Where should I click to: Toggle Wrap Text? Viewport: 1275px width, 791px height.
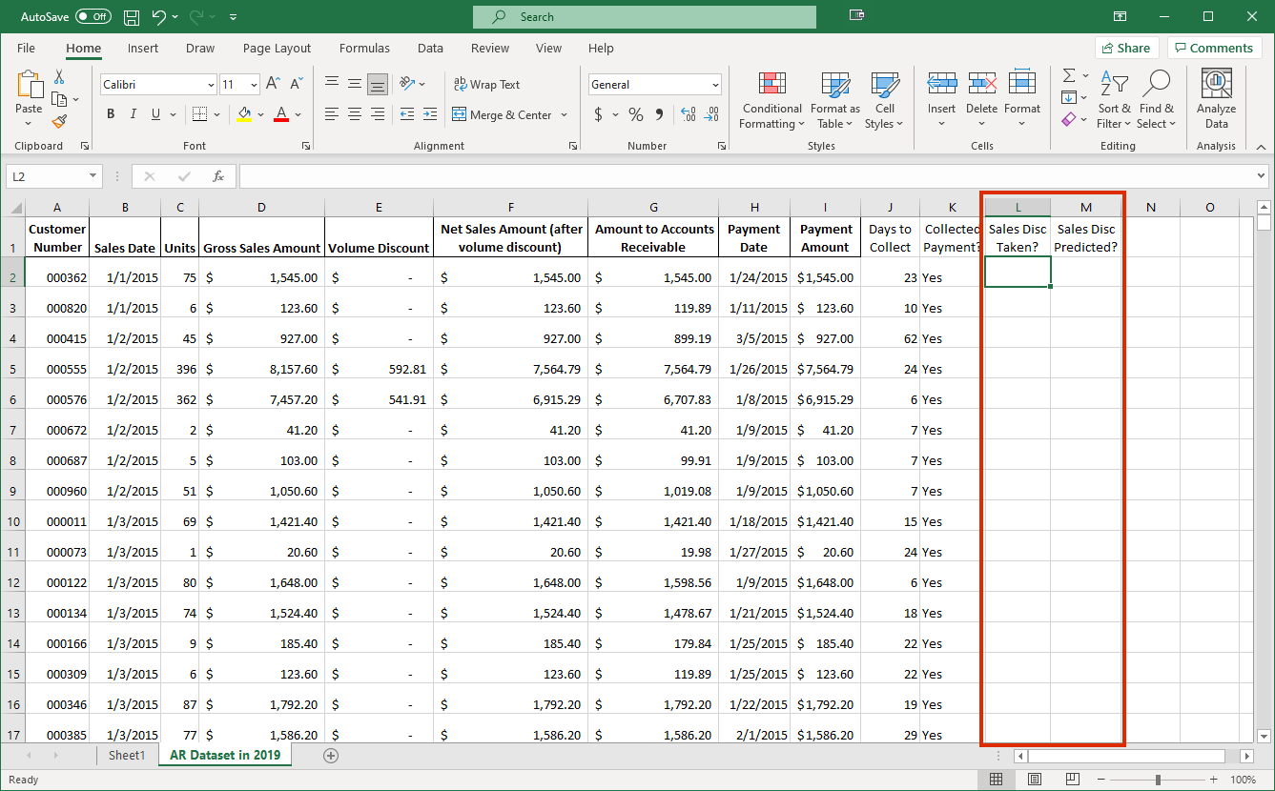pos(486,84)
